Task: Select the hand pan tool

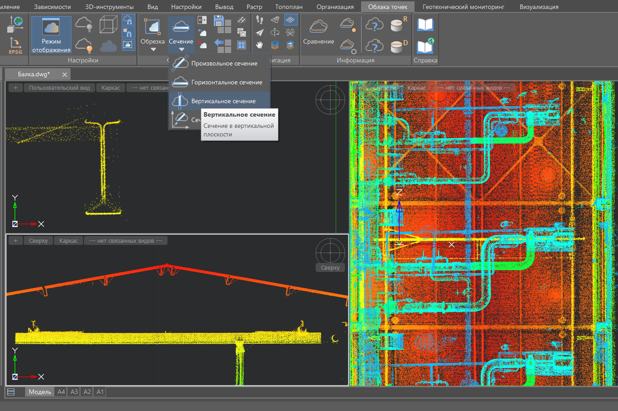Action: (260, 45)
